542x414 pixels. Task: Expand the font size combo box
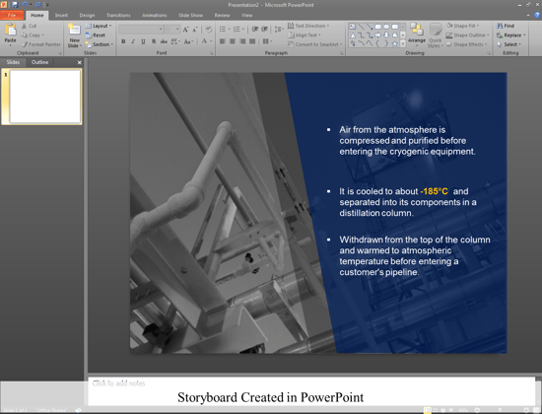click(177, 30)
